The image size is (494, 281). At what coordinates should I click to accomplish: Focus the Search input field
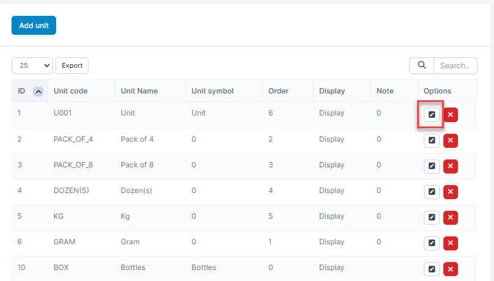click(x=454, y=65)
